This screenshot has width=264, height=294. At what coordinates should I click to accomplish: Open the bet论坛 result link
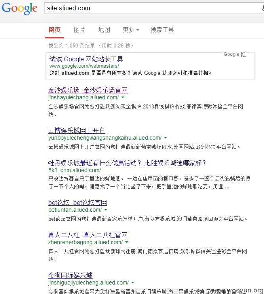(x=78, y=203)
